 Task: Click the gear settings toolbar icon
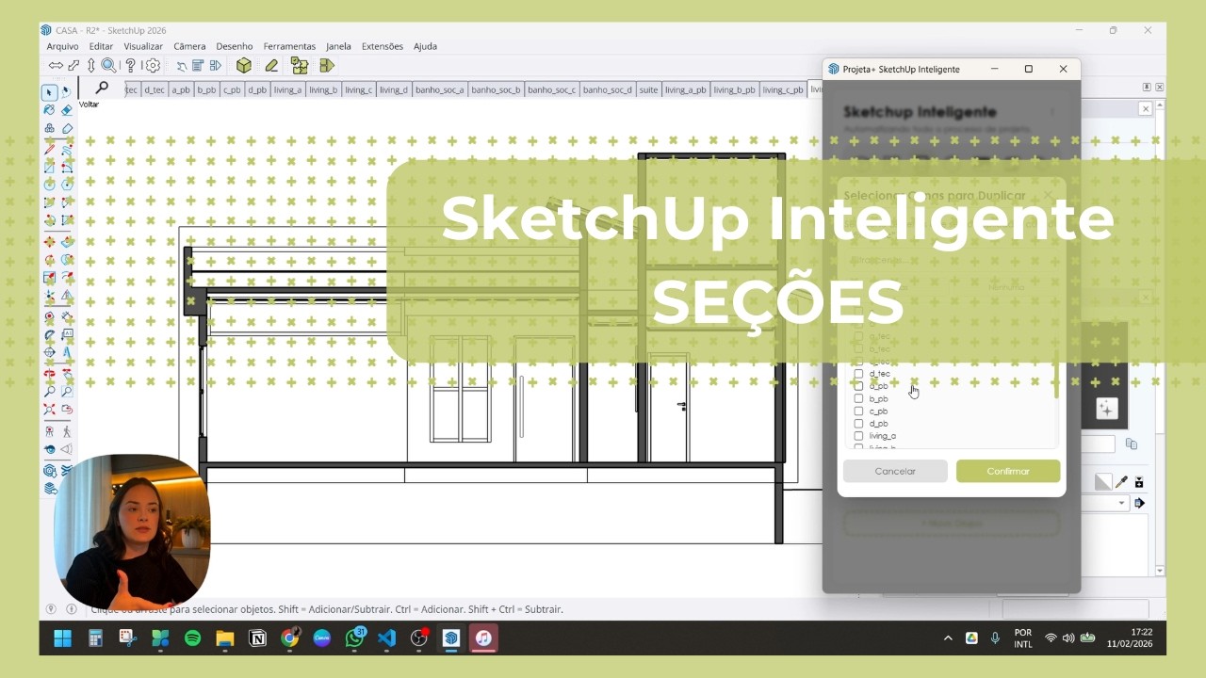[x=153, y=65]
